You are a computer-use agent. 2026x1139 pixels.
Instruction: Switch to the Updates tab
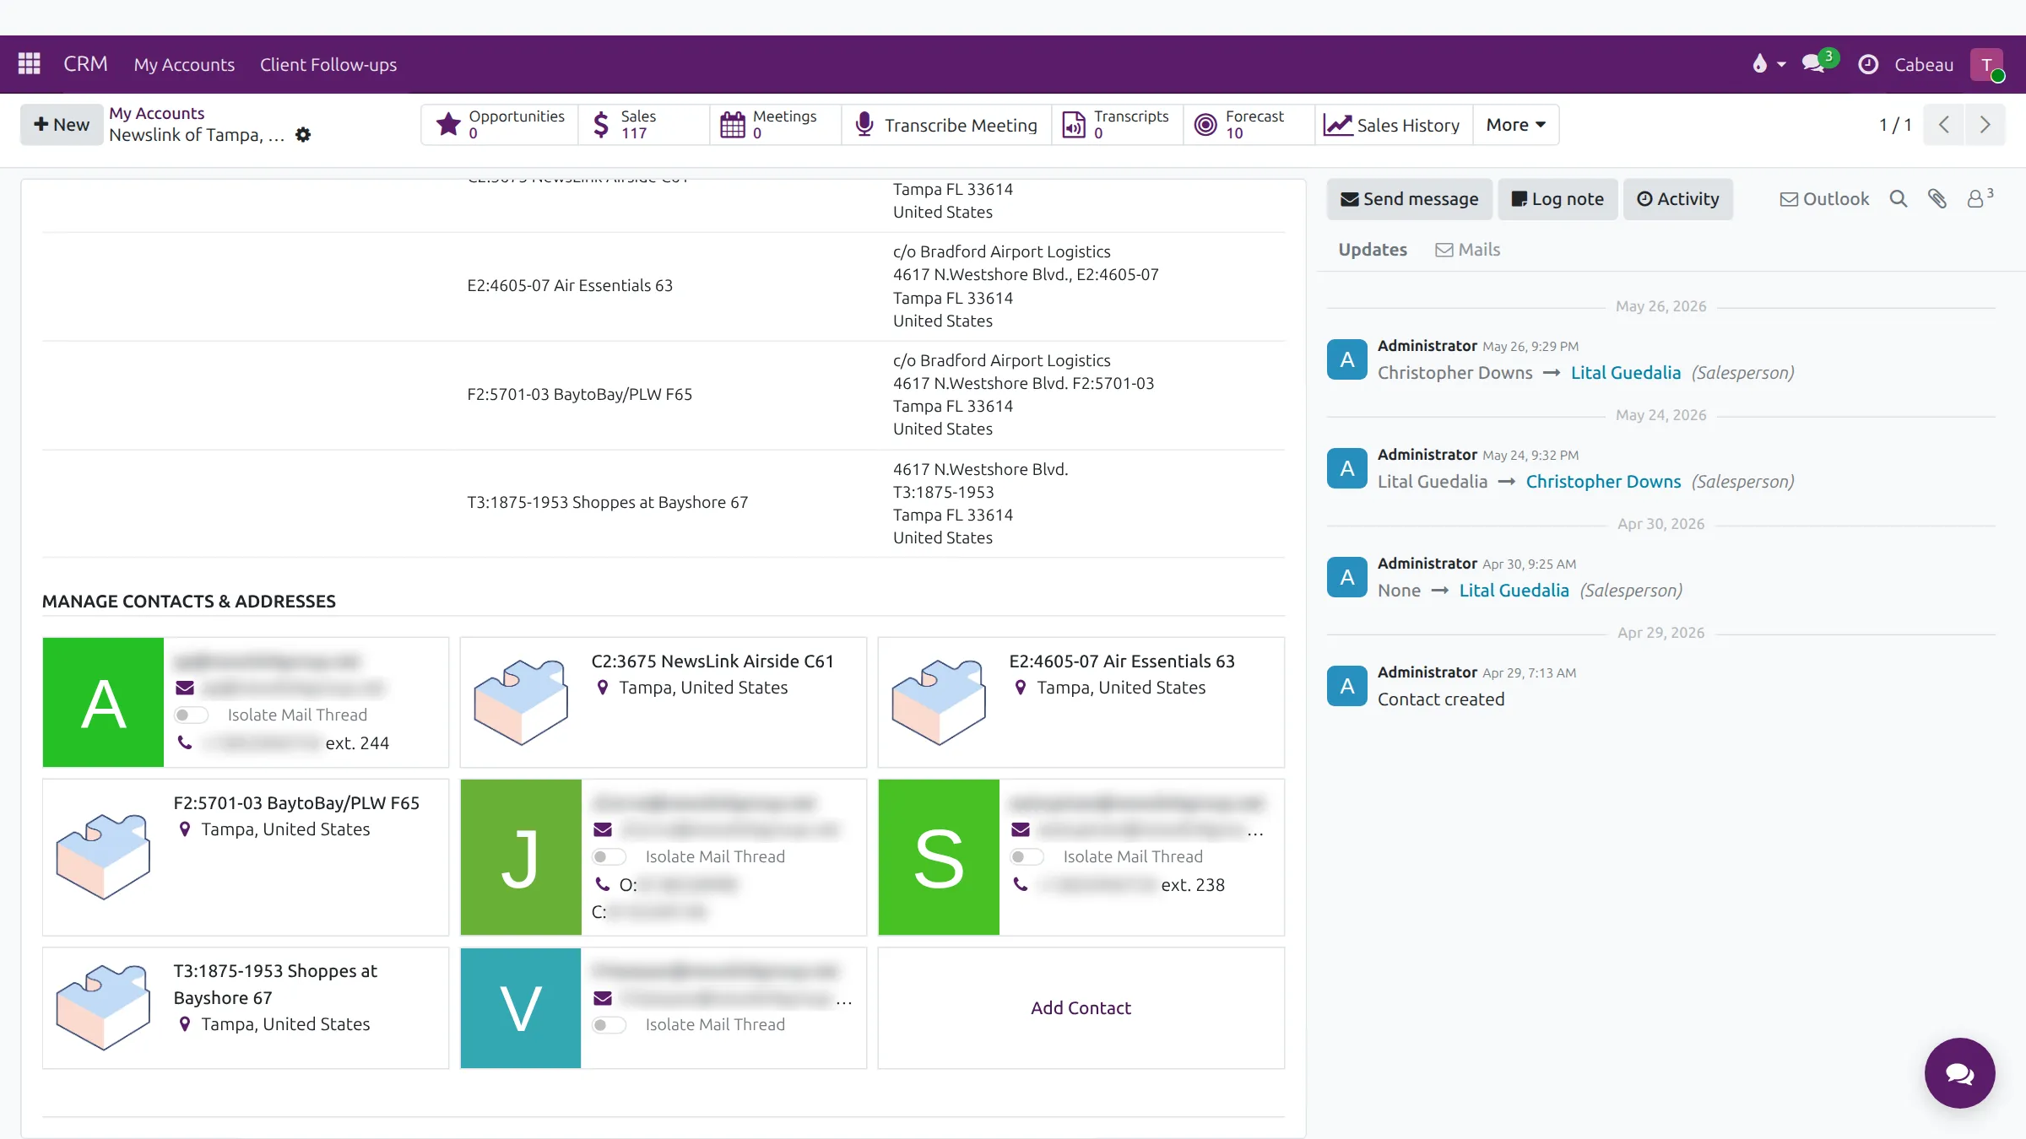click(1373, 250)
